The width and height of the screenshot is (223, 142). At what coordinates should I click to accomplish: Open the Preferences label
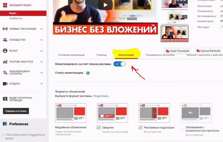click(19, 124)
